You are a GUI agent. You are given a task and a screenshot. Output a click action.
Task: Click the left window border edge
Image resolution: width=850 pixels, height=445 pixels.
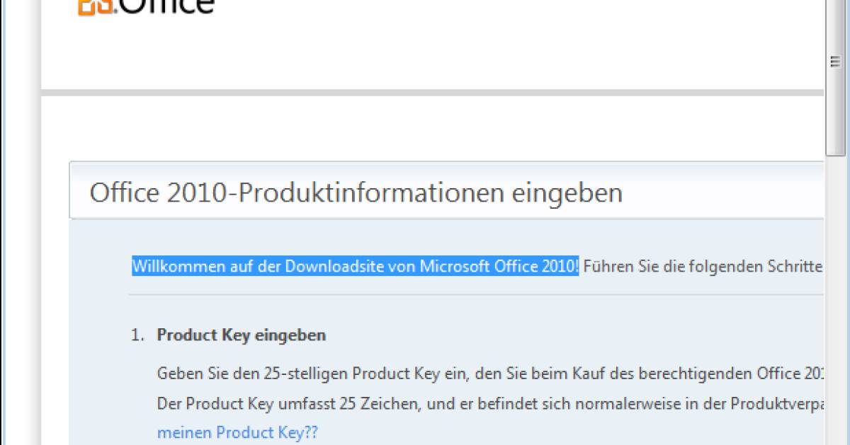(4, 222)
